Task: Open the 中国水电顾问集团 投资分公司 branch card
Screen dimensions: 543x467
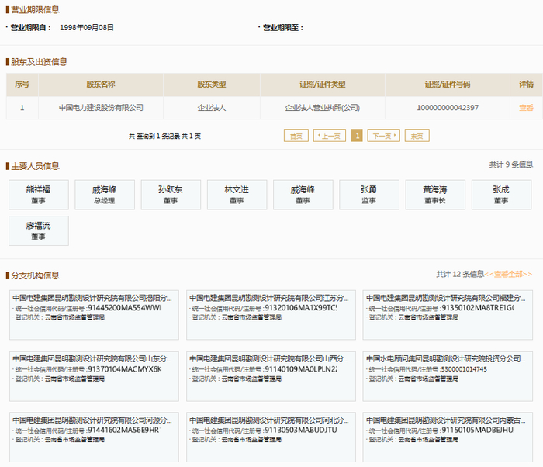Action: (x=448, y=376)
